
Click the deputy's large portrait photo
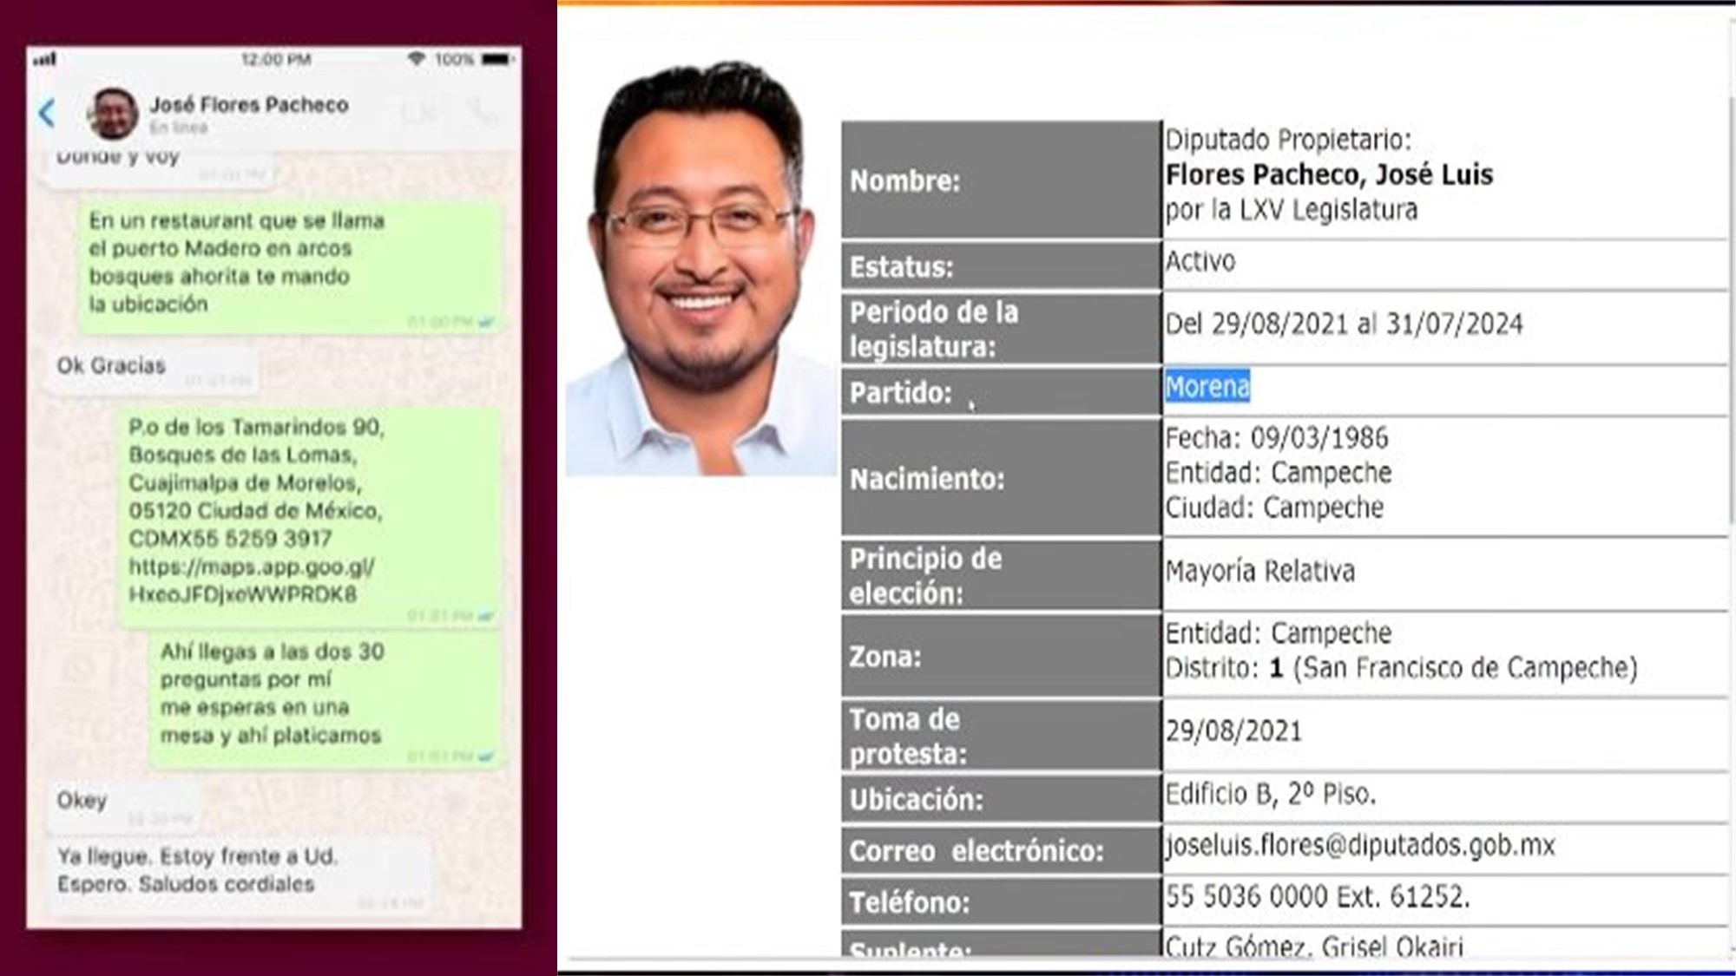(701, 269)
